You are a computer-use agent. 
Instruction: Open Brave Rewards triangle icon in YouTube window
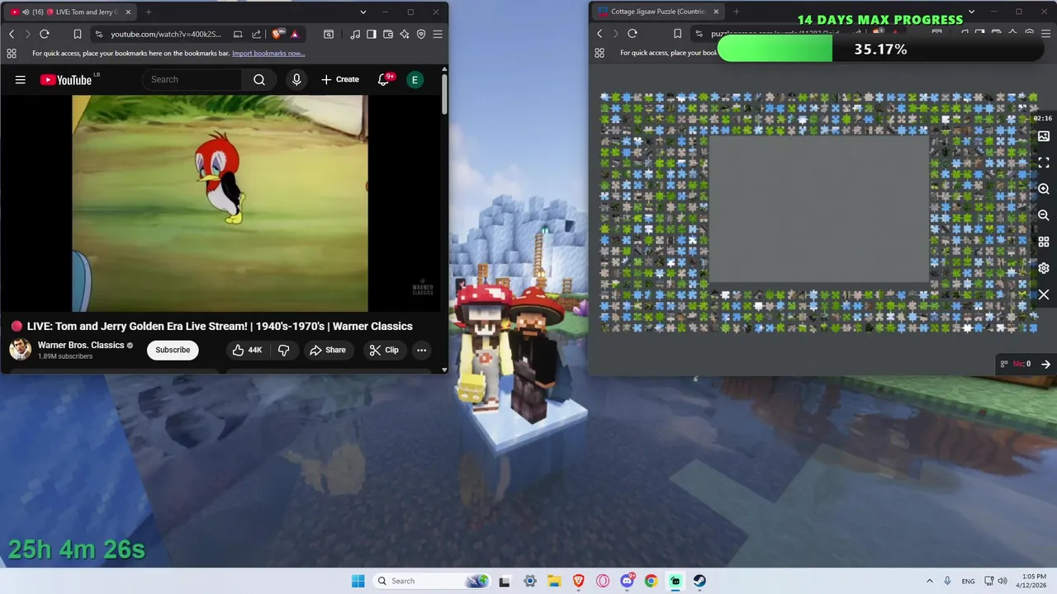pos(294,34)
